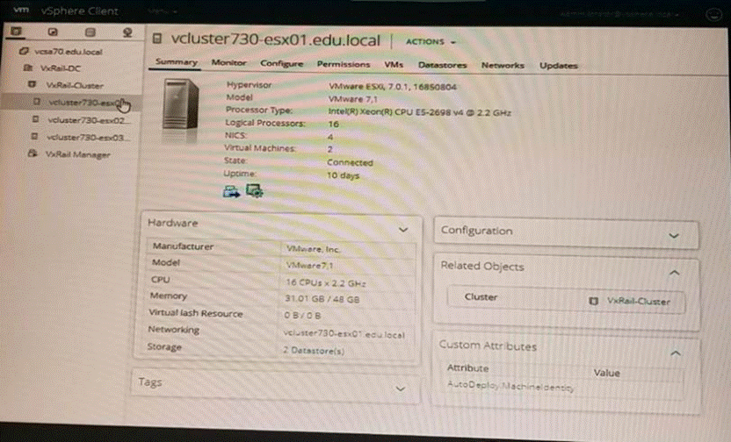Switch to the VMs and Templates view icon
Screen dimensions: 731x442
coord(53,33)
